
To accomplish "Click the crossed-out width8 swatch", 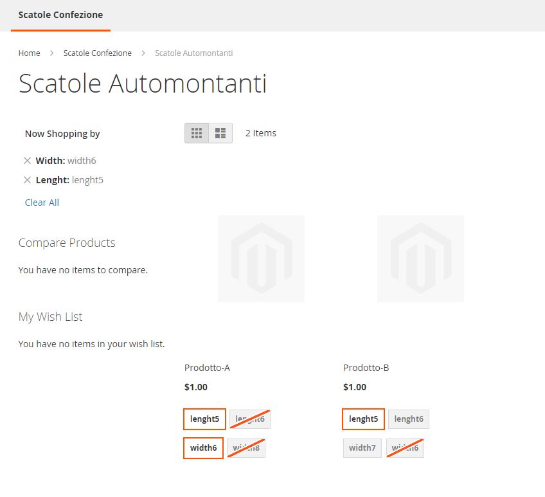I will point(247,447).
